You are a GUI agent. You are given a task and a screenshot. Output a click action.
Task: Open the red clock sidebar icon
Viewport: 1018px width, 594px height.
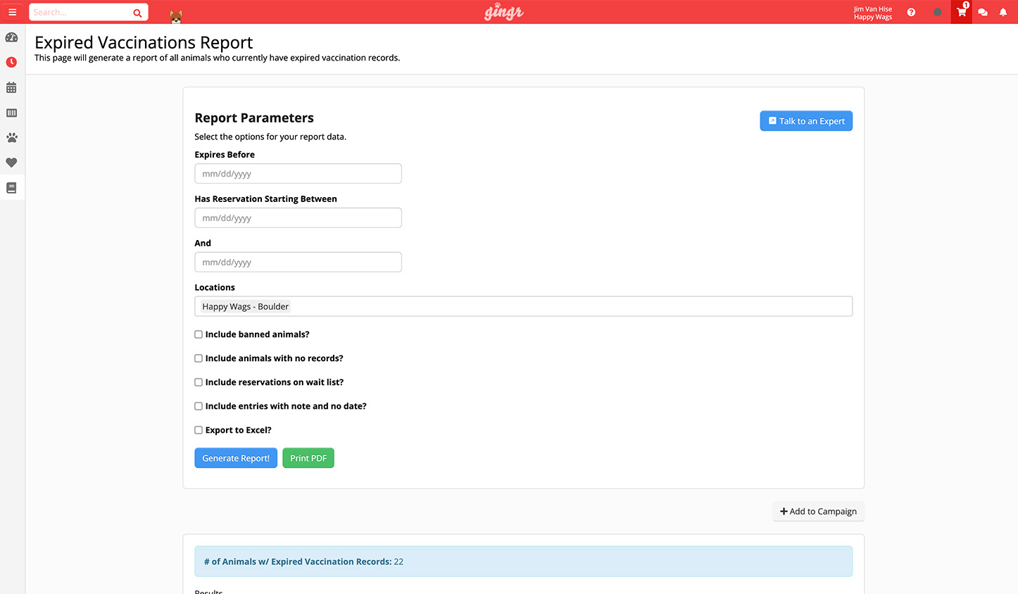tap(11, 63)
